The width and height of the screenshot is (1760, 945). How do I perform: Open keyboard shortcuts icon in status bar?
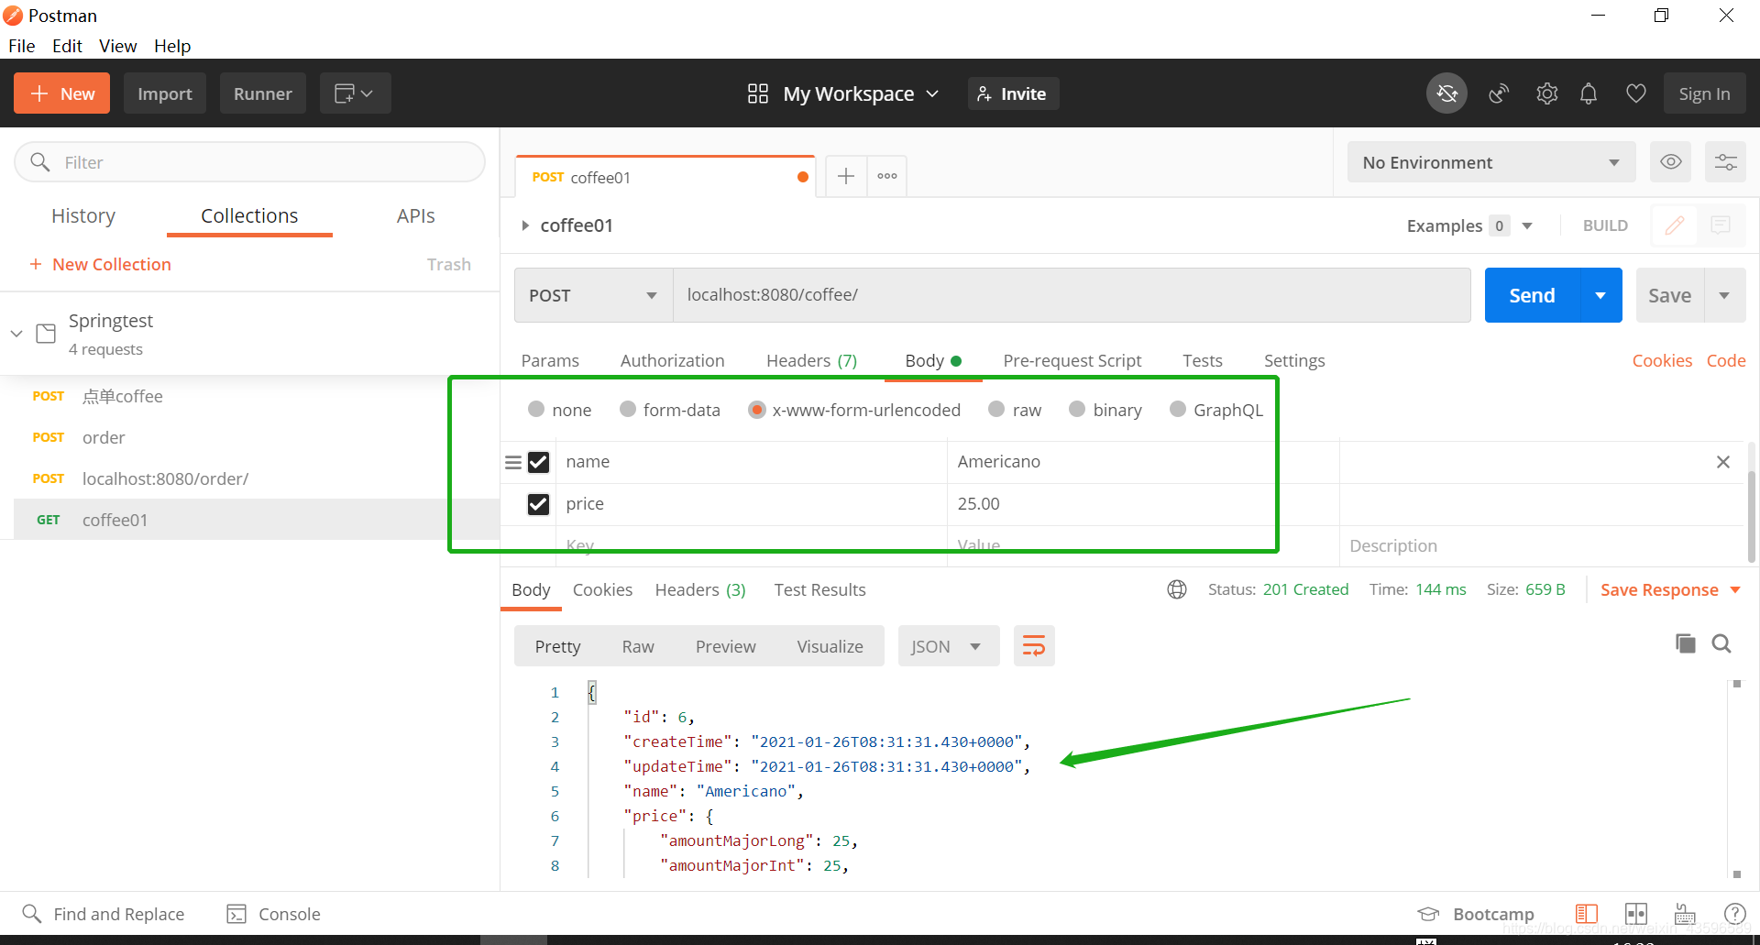click(1685, 914)
